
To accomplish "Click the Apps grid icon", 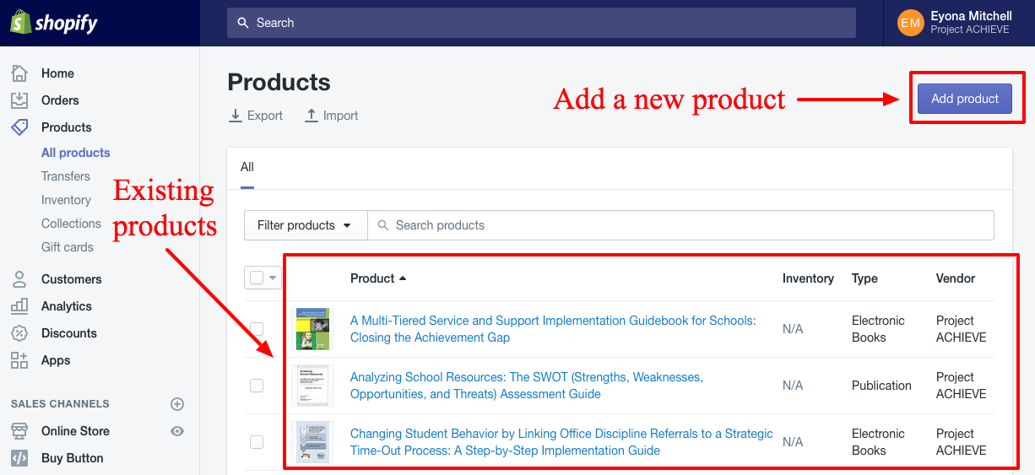I will point(19,360).
